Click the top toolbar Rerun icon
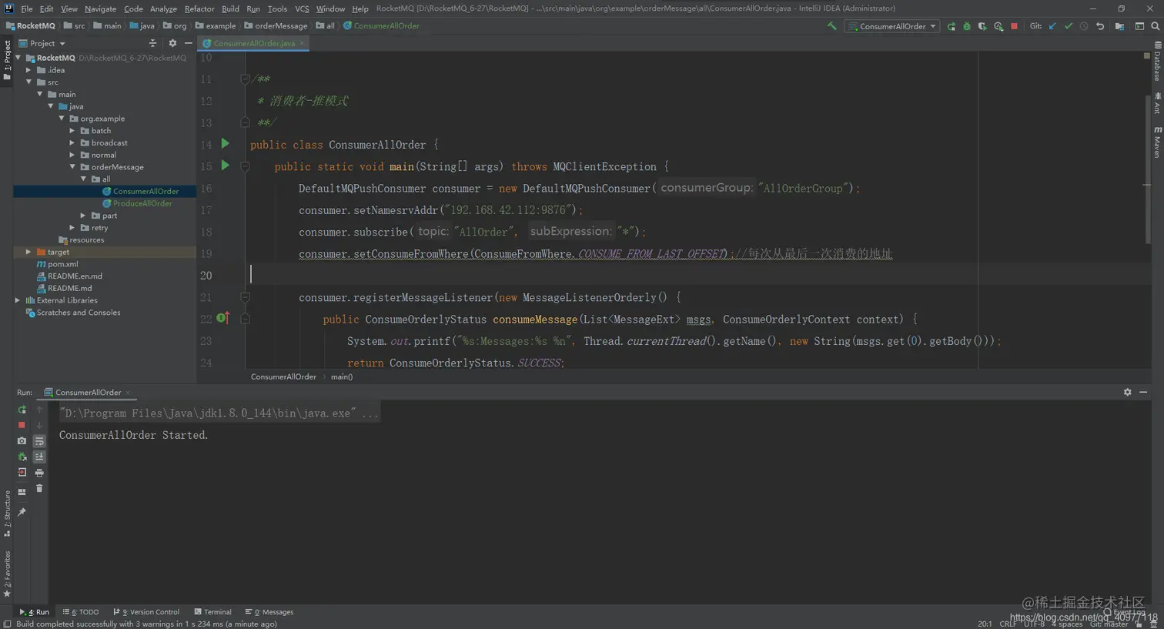The height and width of the screenshot is (629, 1164). [952, 26]
